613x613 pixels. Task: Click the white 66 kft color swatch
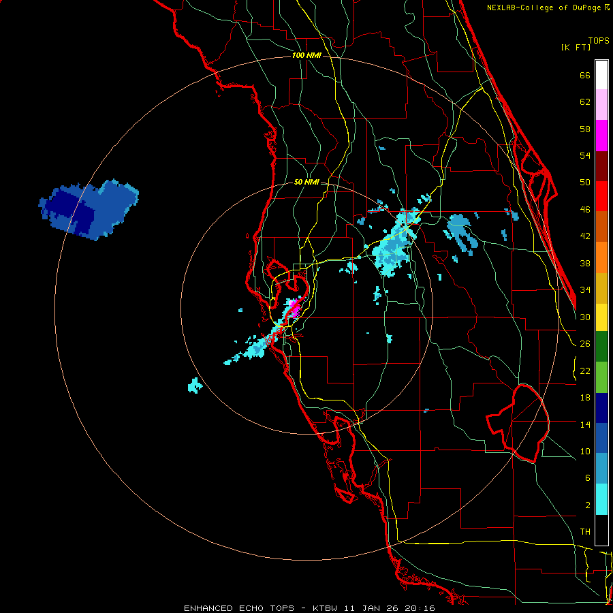pyautogui.click(x=601, y=75)
